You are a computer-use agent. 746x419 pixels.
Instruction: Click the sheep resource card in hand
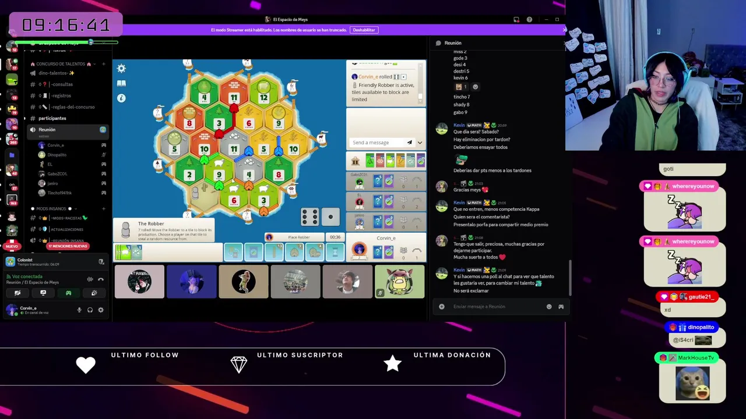point(123,252)
